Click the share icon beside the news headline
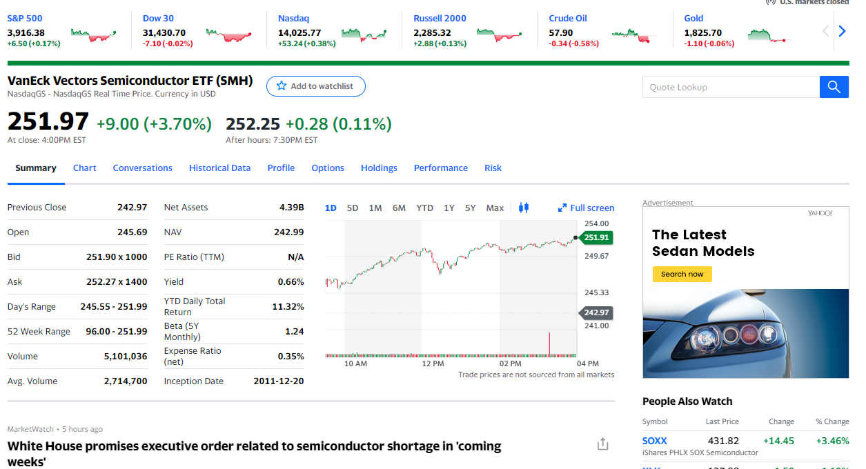The width and height of the screenshot is (866, 469). pyautogui.click(x=602, y=444)
